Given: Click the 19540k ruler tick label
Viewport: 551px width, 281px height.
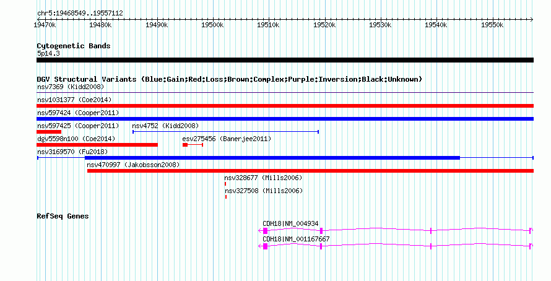Looking at the screenshot, I should point(436,25).
